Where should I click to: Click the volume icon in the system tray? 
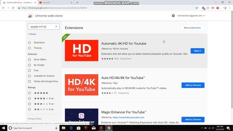click(x=213, y=128)
